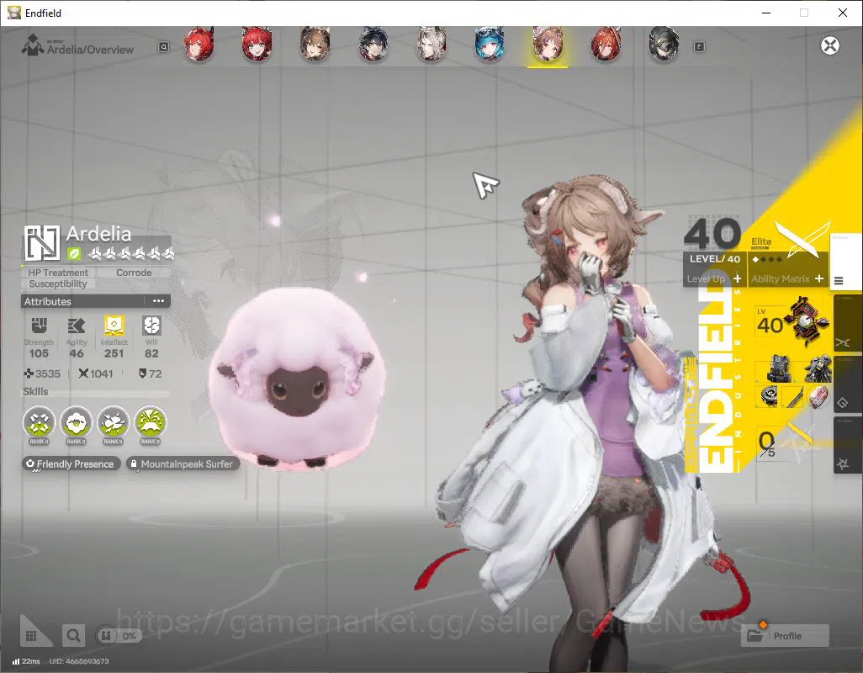Select the dark green-haired operator portrait
The image size is (863, 673).
pos(664,44)
